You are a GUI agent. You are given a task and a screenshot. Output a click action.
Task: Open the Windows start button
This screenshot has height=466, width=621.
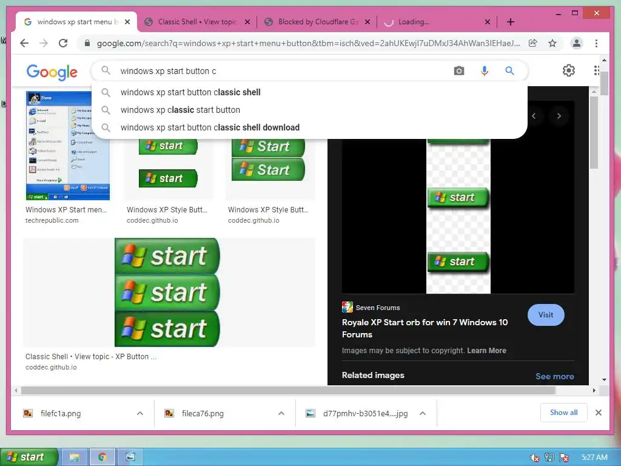(x=29, y=457)
